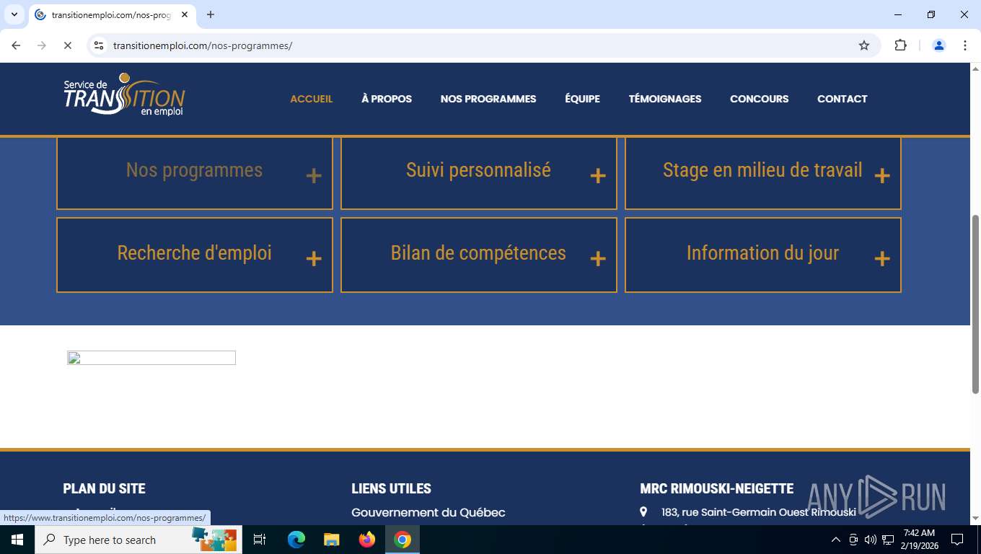
Task: Open the ÉQUIPE menu item
Action: click(x=582, y=99)
